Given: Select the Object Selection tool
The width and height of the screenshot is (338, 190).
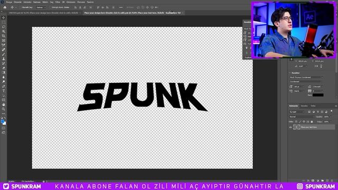Looking at the screenshot, I should 4,31.
